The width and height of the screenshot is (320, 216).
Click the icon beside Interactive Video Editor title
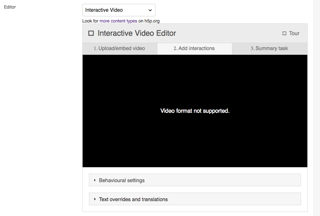(91, 33)
